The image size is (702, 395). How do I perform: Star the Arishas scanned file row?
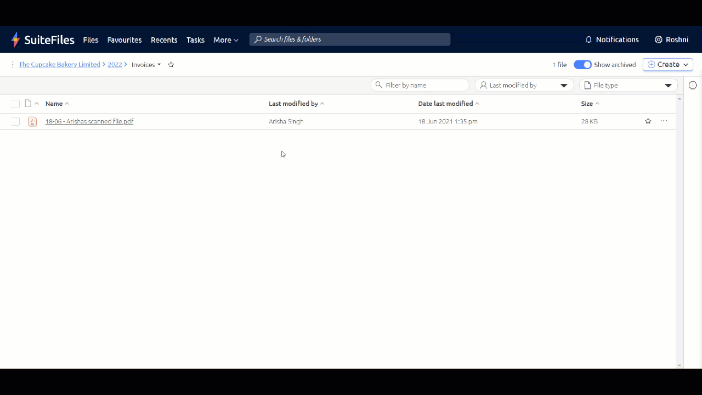(648, 121)
